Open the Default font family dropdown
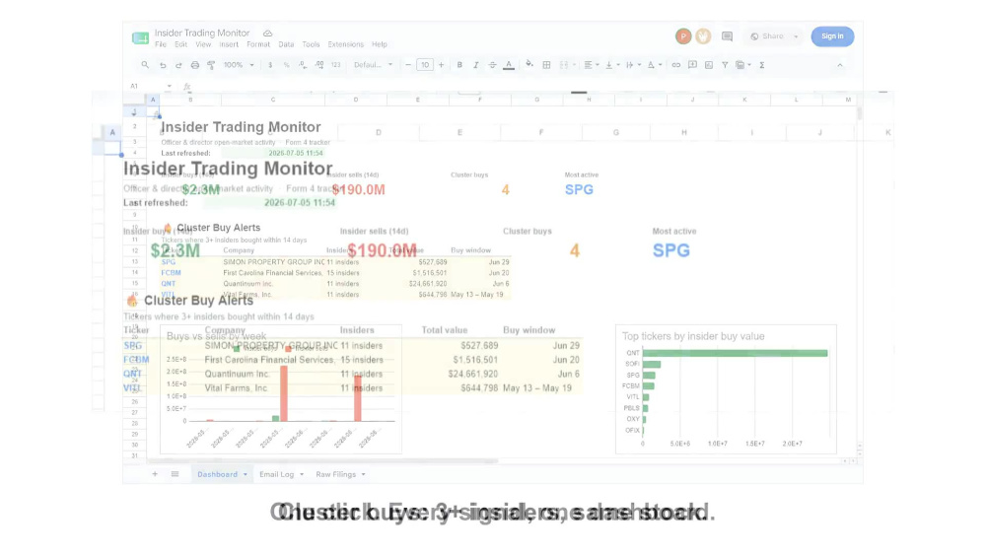The image size is (986, 555). click(373, 65)
